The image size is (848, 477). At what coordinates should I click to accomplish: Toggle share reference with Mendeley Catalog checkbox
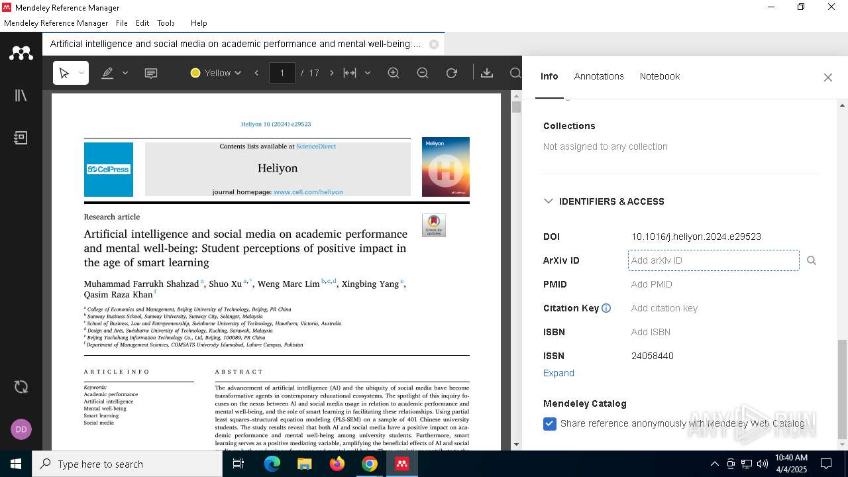(x=550, y=424)
